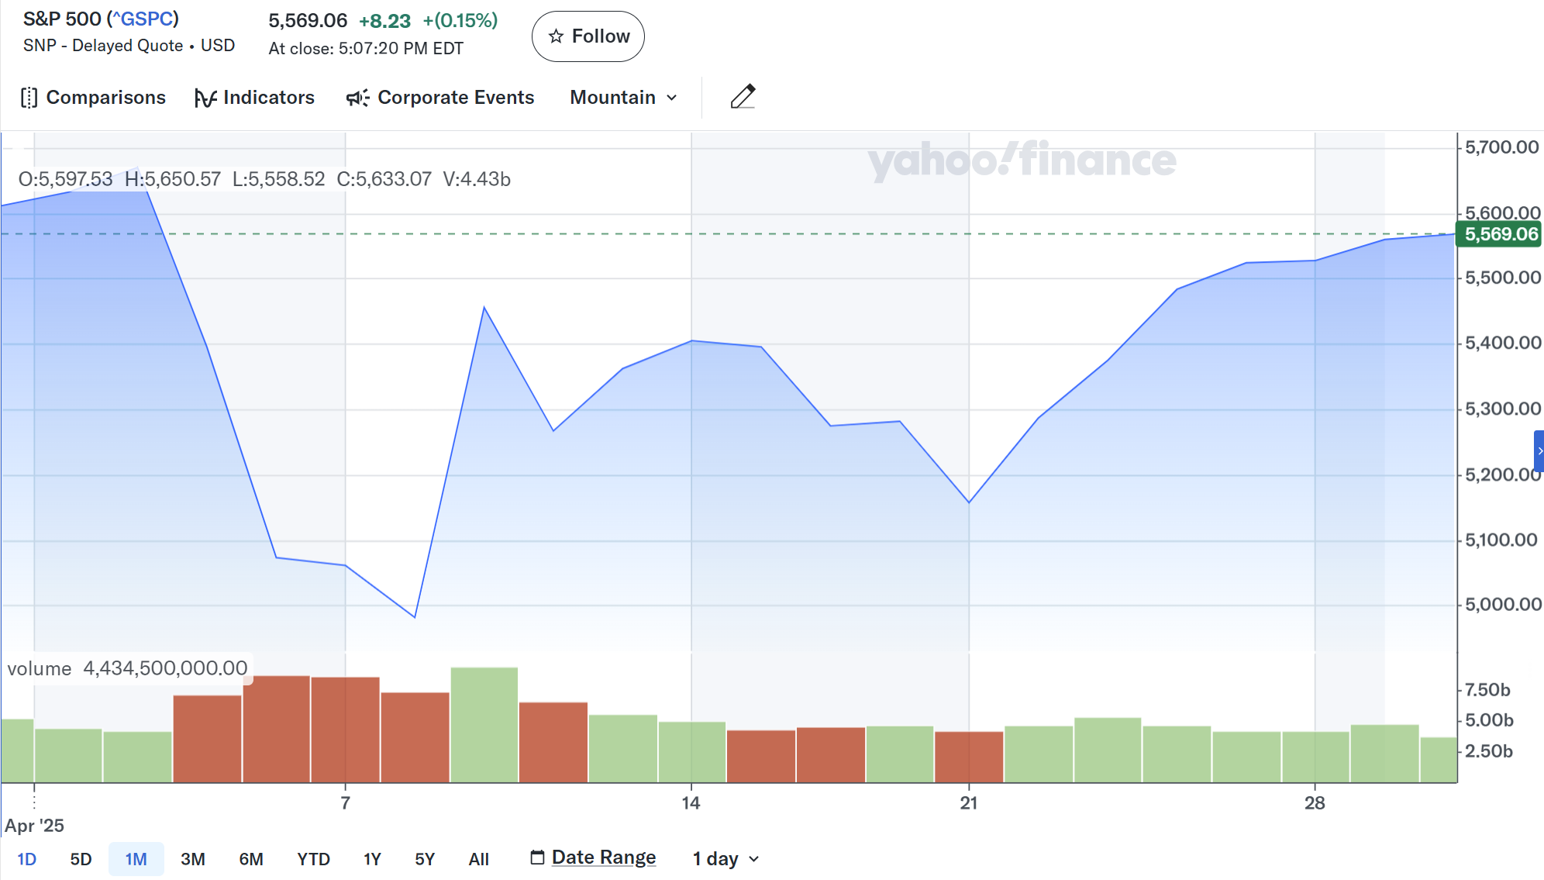Screen dimensions: 1544x880
Task: Expand the right side panel arrow
Action: pos(1539,450)
